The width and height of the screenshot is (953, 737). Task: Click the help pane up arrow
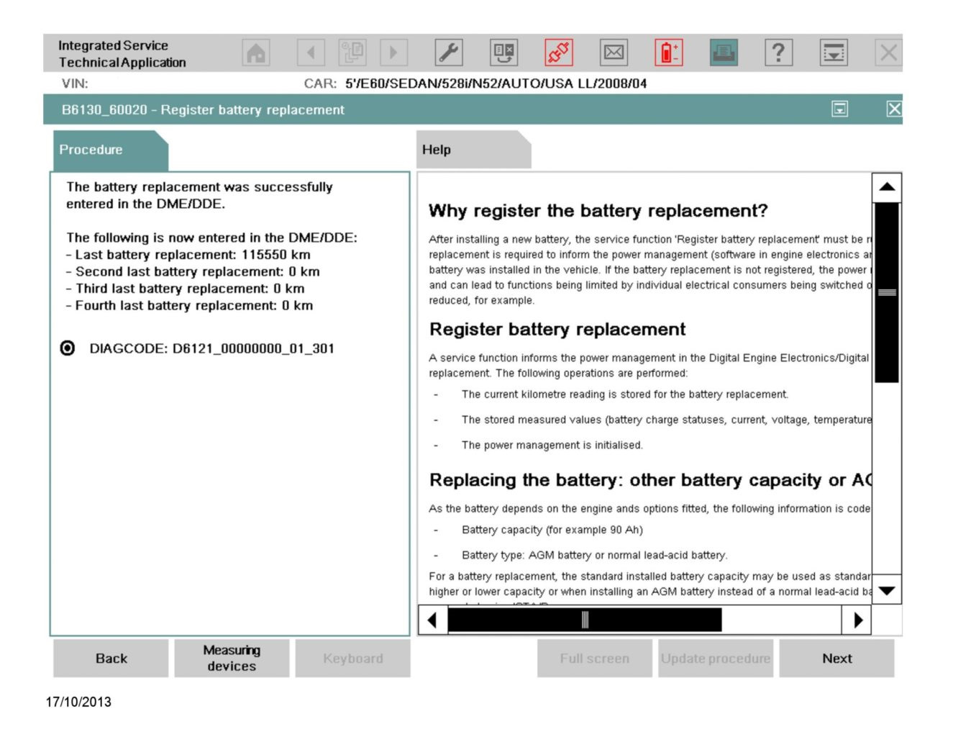tap(887, 187)
